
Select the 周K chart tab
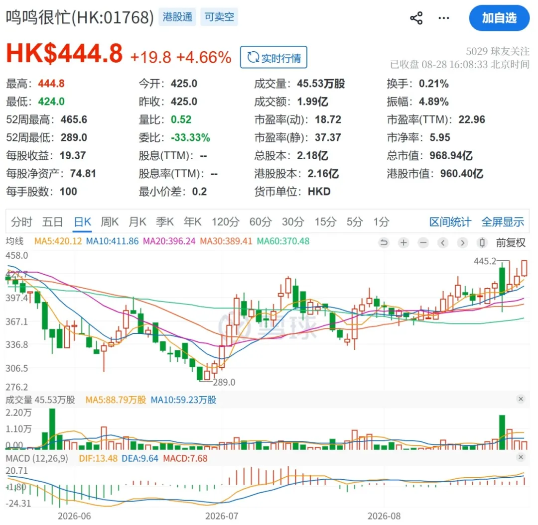pyautogui.click(x=110, y=222)
